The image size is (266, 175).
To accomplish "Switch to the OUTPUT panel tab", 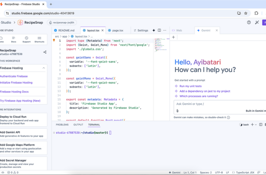I will point(78,125).
